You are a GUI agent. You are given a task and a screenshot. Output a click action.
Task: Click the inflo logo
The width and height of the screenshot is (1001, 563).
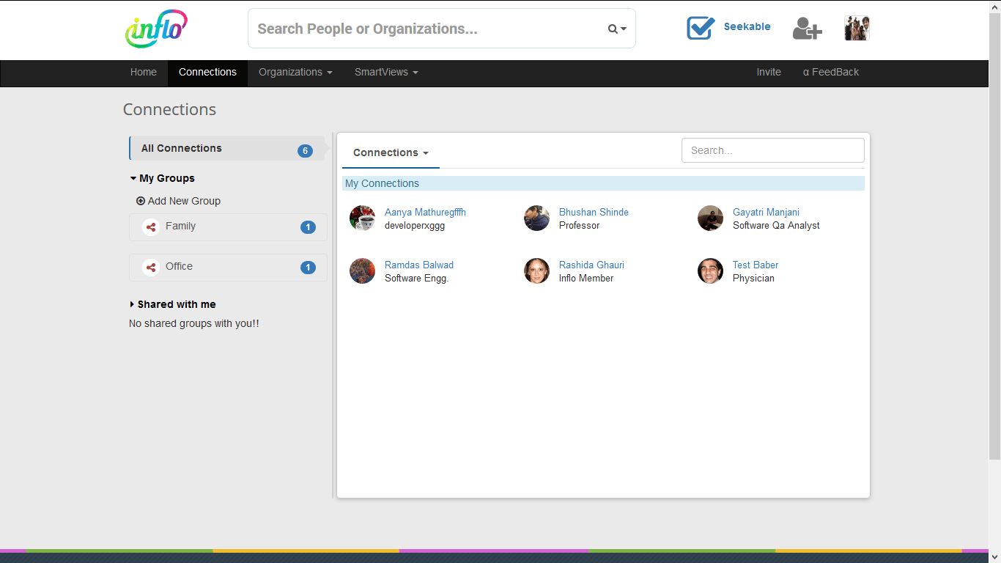pyautogui.click(x=156, y=29)
